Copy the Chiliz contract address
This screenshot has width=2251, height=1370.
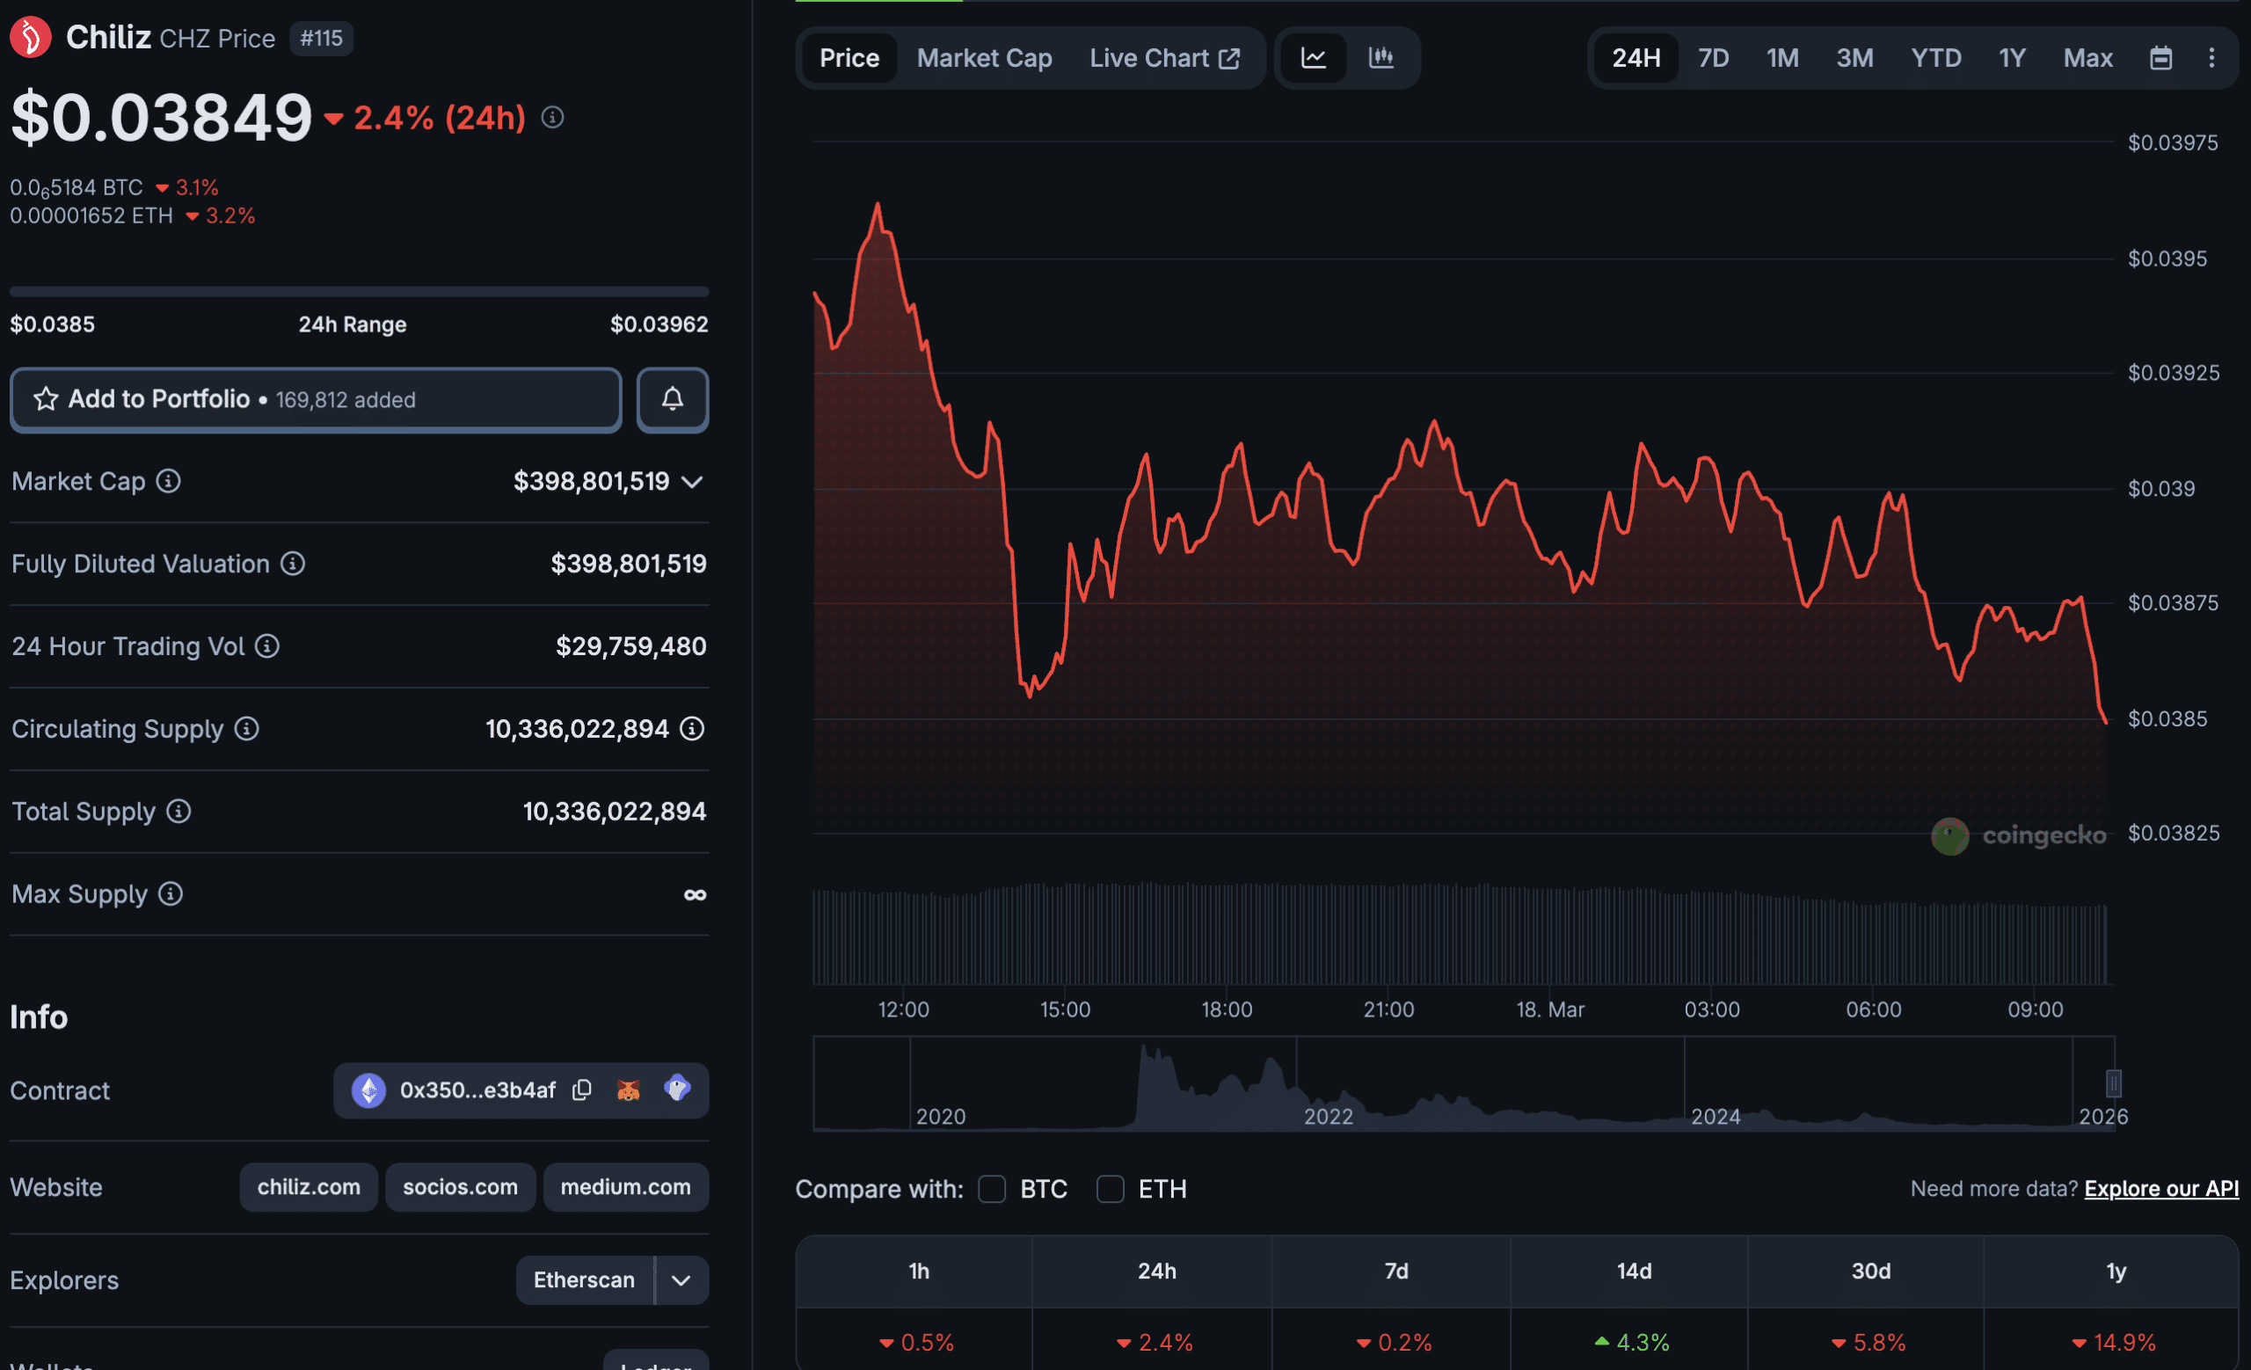[x=582, y=1089]
